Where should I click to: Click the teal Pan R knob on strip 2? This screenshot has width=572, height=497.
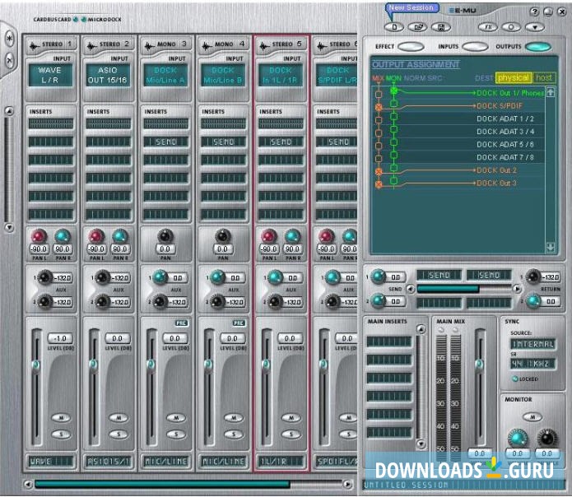119,236
